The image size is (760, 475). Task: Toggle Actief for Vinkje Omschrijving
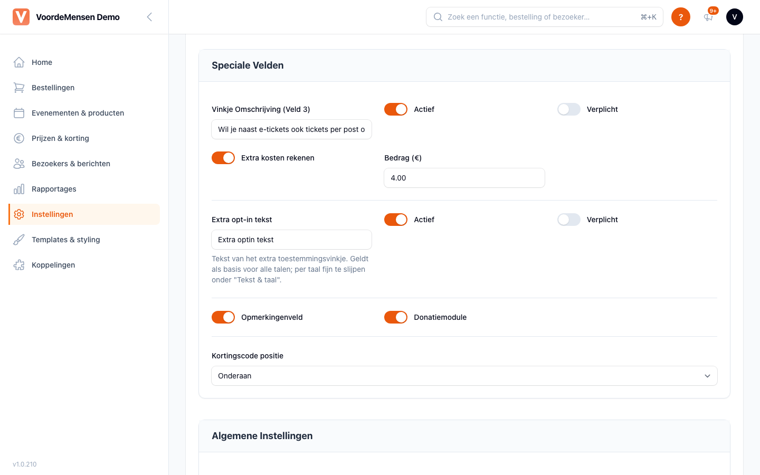396,109
